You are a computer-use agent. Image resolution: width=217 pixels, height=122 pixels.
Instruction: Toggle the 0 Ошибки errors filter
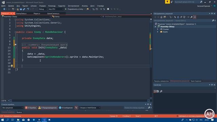coord(31,108)
